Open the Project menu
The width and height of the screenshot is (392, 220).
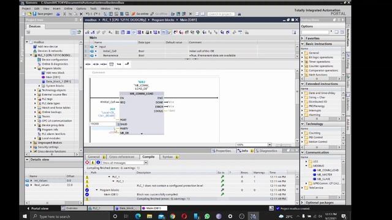26,9
